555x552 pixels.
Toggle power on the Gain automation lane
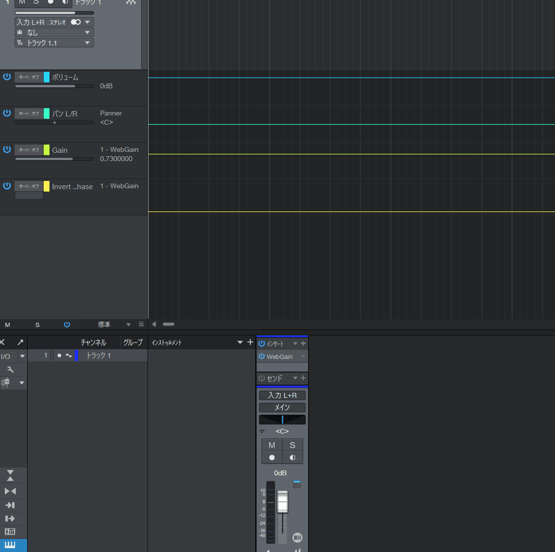pos(7,149)
